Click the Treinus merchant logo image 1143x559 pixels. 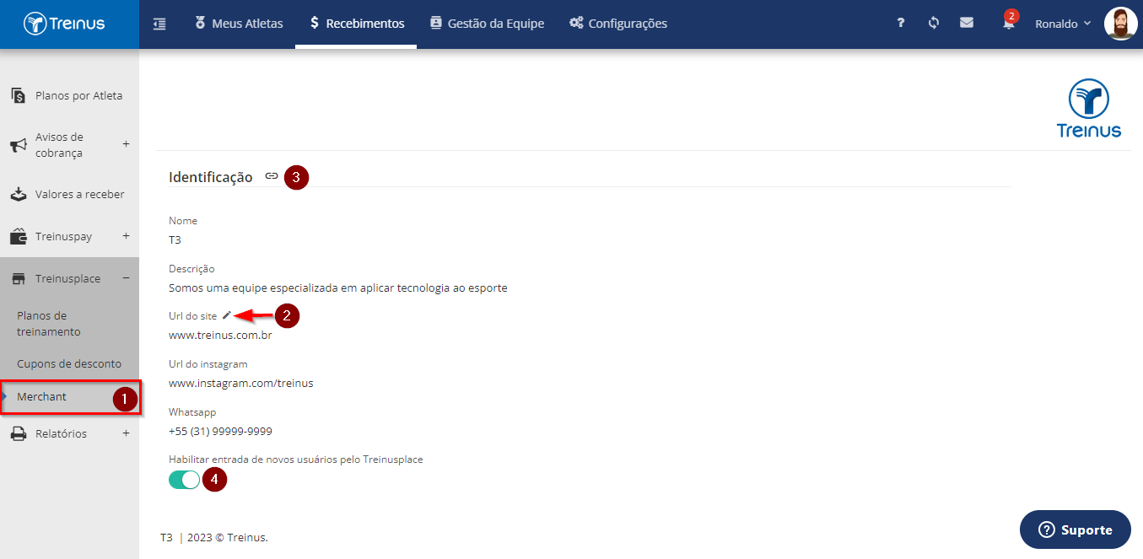click(x=1089, y=108)
